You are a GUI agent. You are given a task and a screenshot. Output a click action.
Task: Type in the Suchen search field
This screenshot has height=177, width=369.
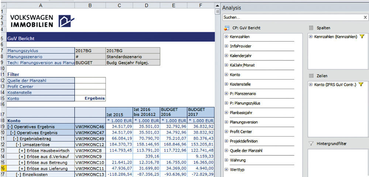tap(292, 17)
